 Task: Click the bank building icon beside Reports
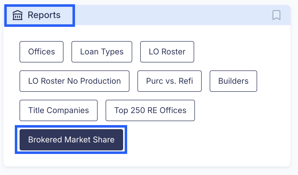(x=18, y=15)
